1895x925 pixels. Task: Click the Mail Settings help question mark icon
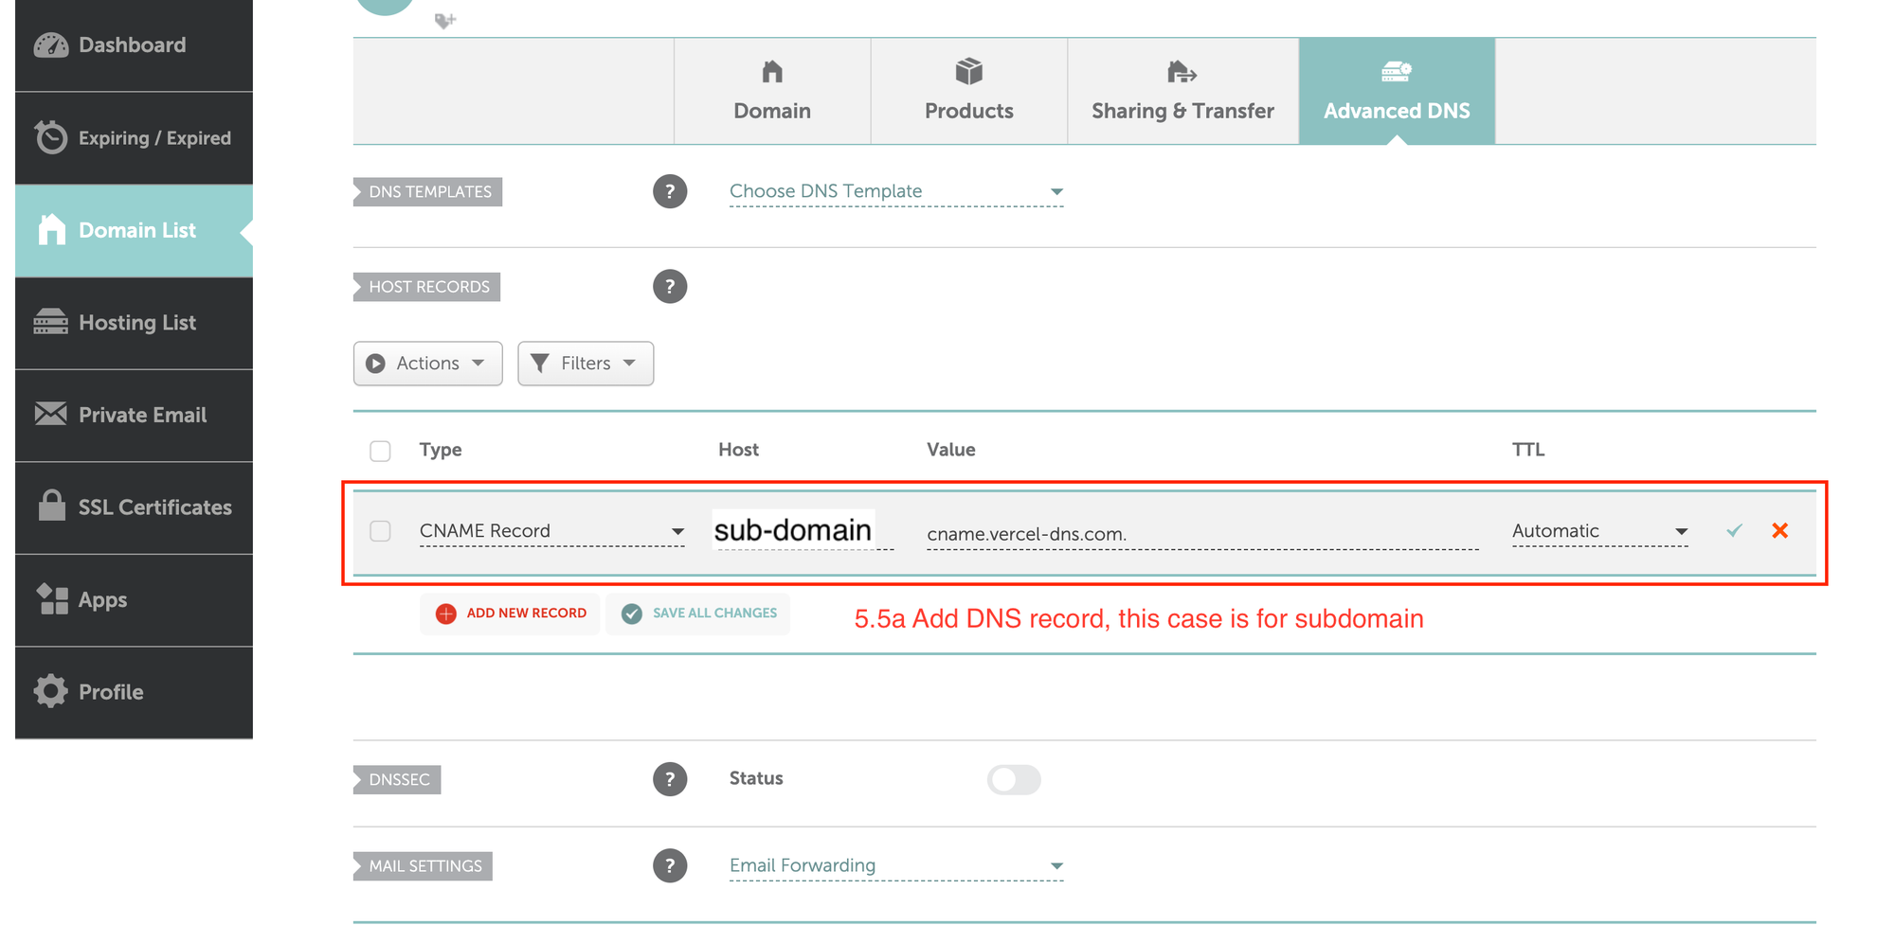pyautogui.click(x=669, y=865)
